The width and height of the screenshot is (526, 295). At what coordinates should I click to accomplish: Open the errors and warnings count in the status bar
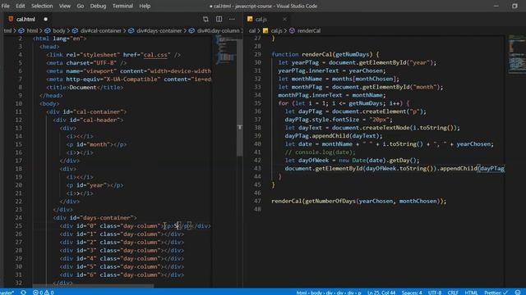[44, 293]
